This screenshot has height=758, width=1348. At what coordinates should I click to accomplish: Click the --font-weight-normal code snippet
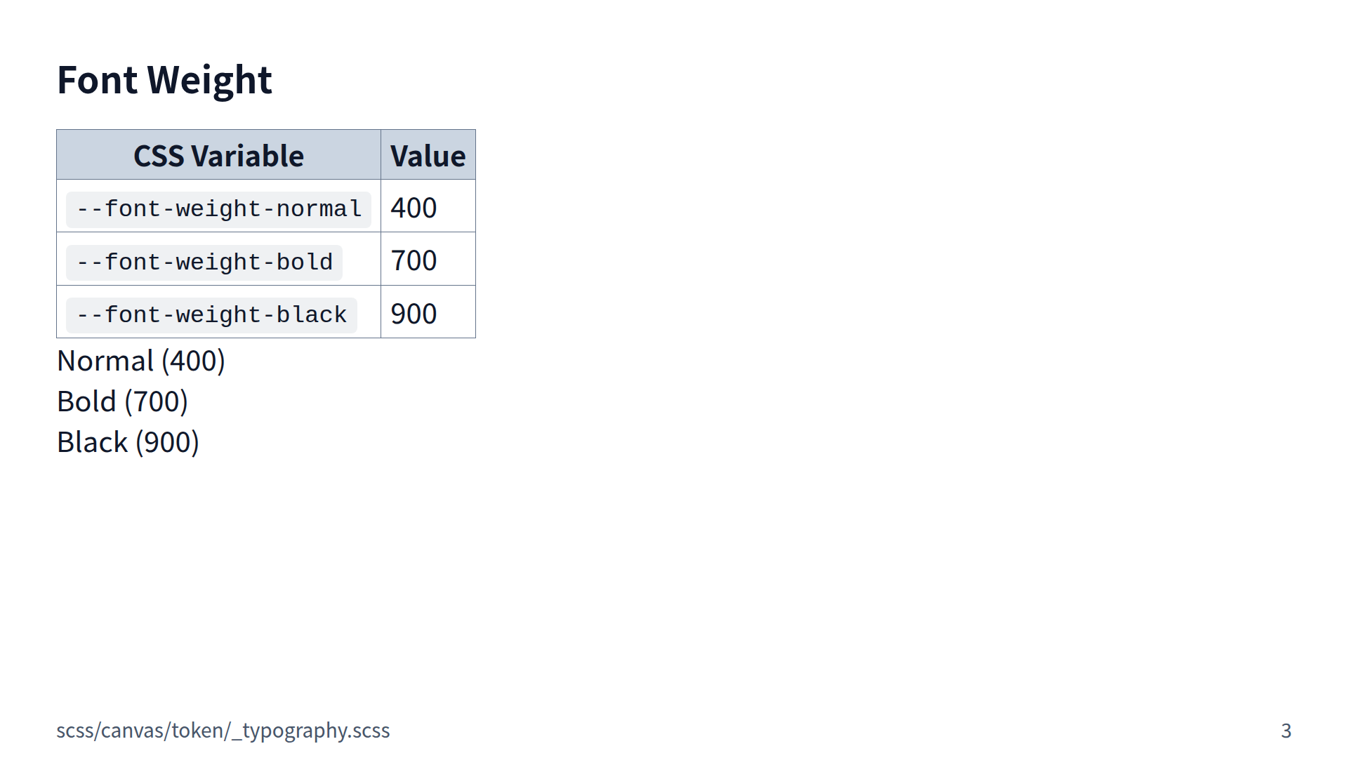[218, 209]
